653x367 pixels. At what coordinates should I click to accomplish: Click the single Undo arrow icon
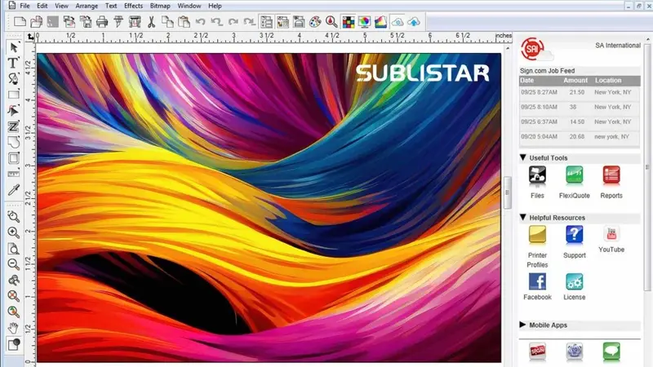[200, 22]
